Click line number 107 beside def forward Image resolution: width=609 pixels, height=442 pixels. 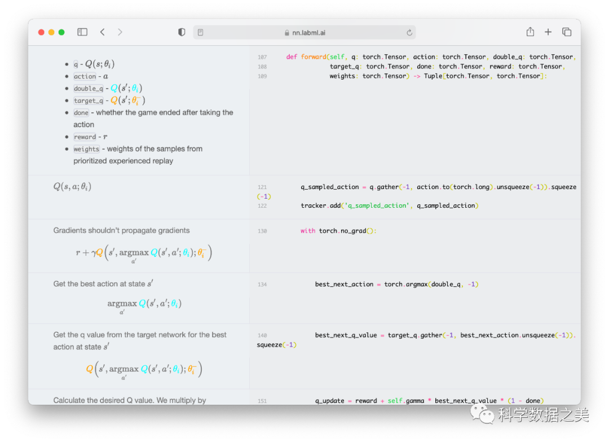262,57
